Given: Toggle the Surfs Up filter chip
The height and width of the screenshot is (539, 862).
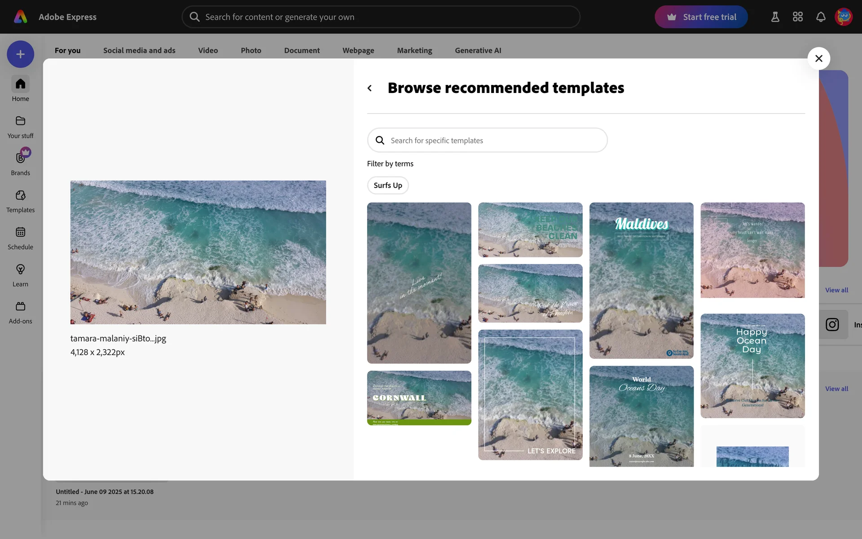Looking at the screenshot, I should tap(387, 185).
